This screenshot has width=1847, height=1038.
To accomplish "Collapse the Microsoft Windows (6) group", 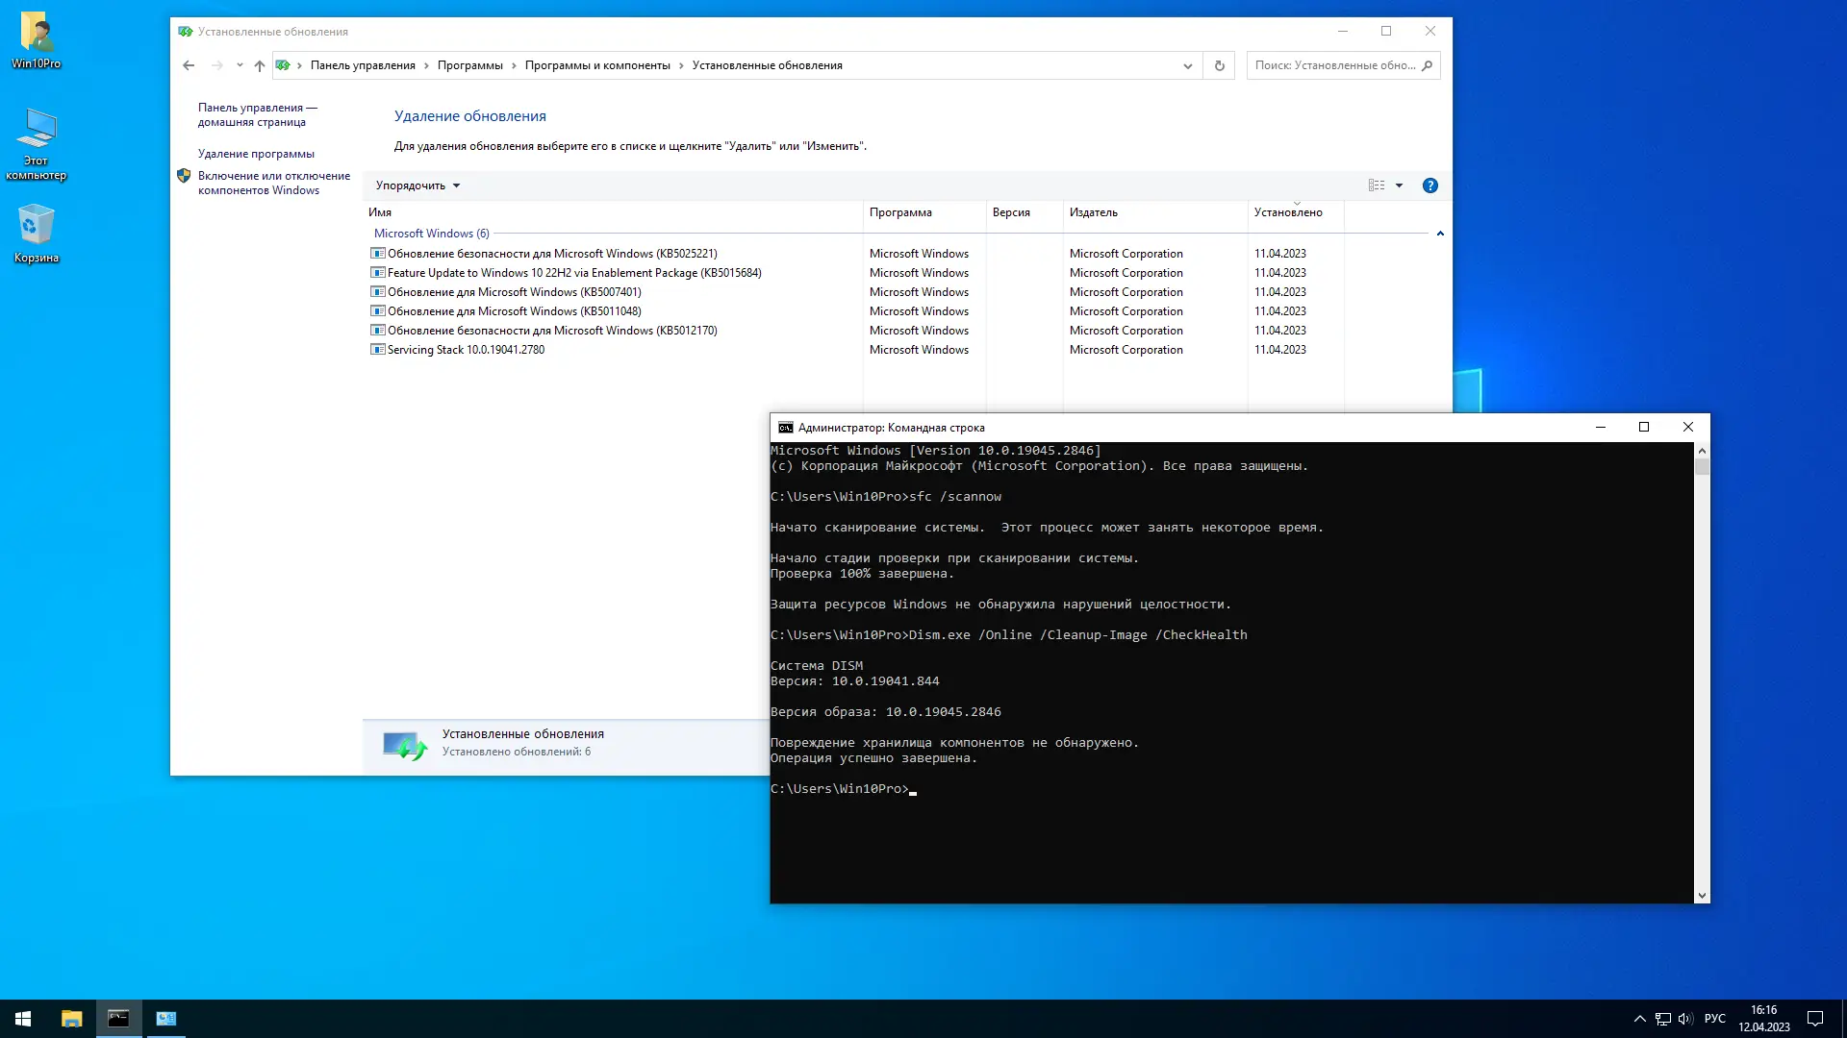I will pyautogui.click(x=1439, y=234).
